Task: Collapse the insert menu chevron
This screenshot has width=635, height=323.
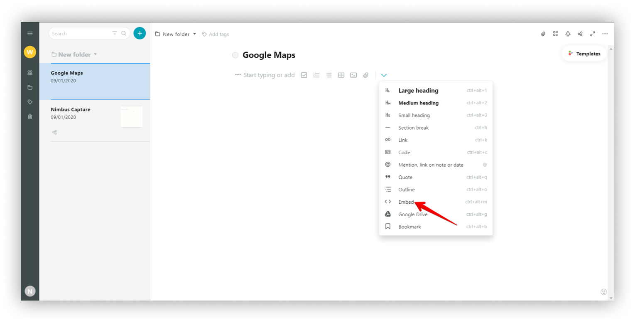Action: pos(384,75)
